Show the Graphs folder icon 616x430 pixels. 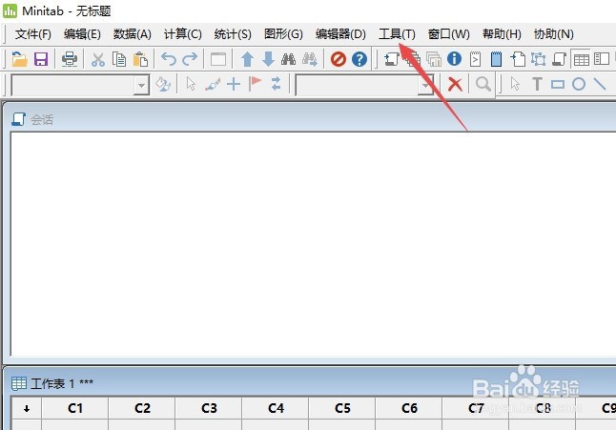pyautogui.click(x=434, y=59)
